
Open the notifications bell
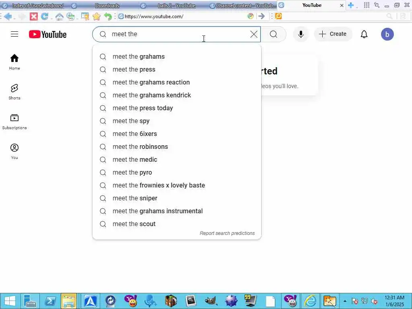[x=364, y=34]
